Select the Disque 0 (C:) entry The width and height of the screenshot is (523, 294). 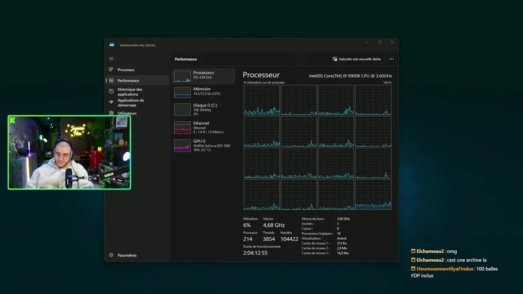pyautogui.click(x=203, y=109)
